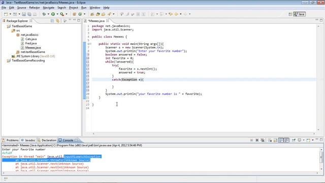Open the Debug configurations dropdown arrow
This screenshot has height=183, width=325.
pos(48,14)
